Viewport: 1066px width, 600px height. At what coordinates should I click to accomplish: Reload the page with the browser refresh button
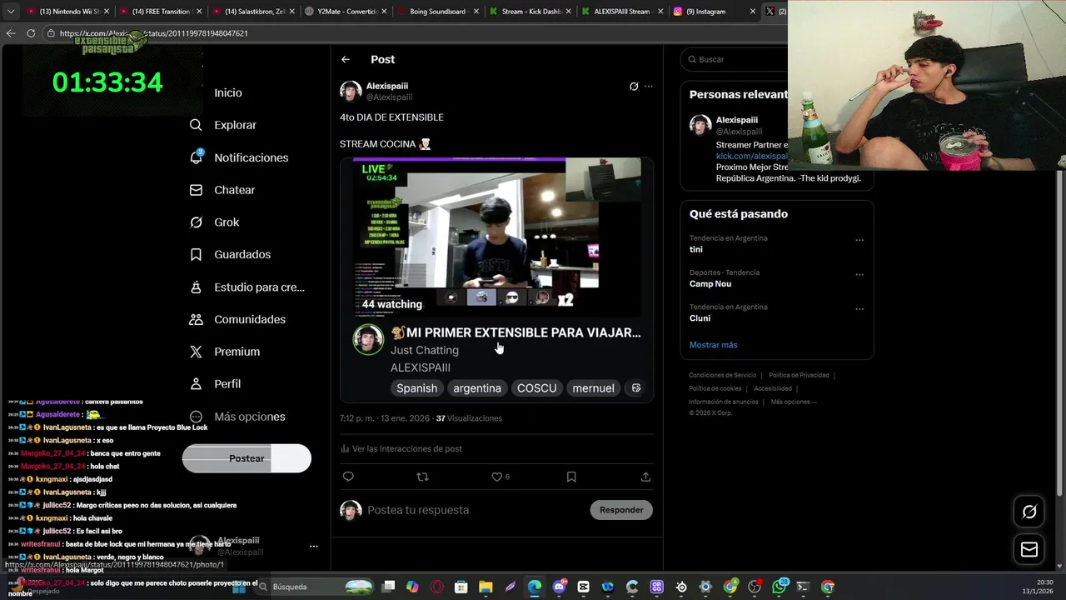tap(31, 33)
